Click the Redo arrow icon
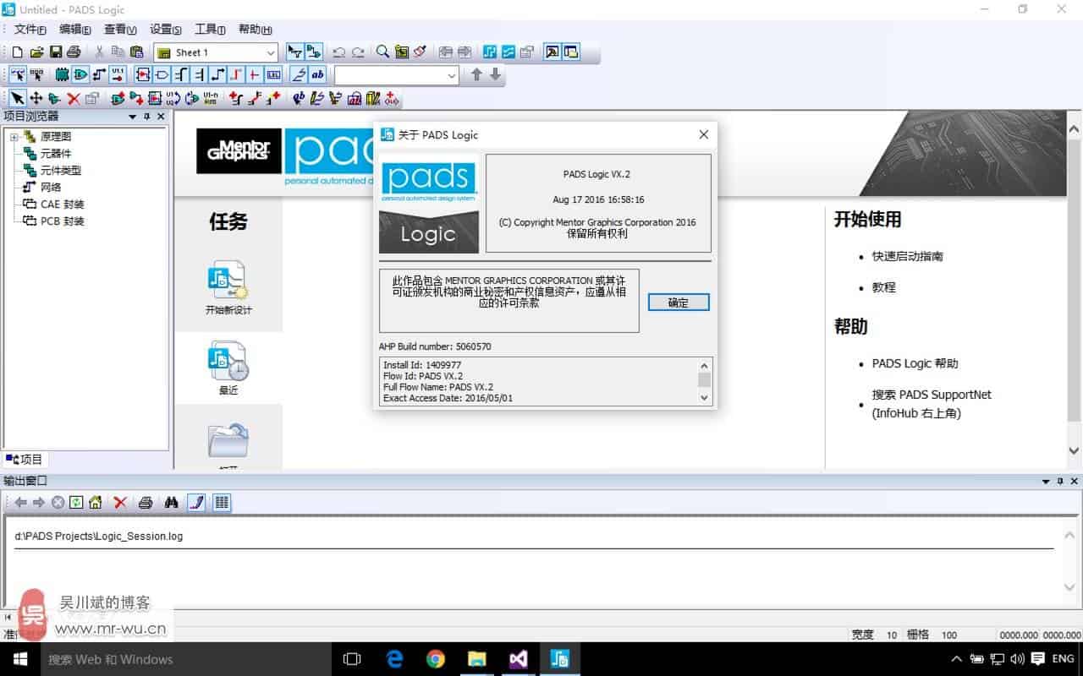The width and height of the screenshot is (1083, 676). [359, 52]
